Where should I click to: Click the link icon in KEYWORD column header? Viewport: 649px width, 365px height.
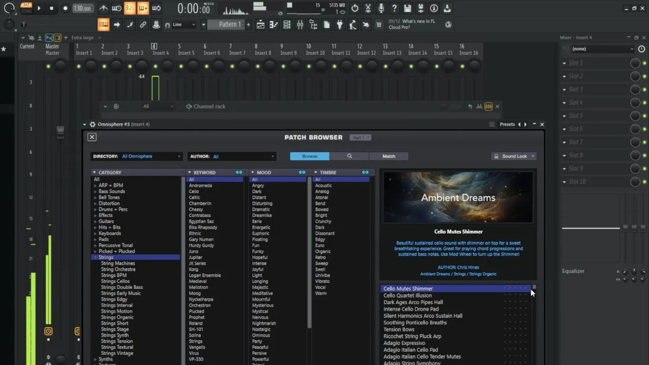coord(239,172)
